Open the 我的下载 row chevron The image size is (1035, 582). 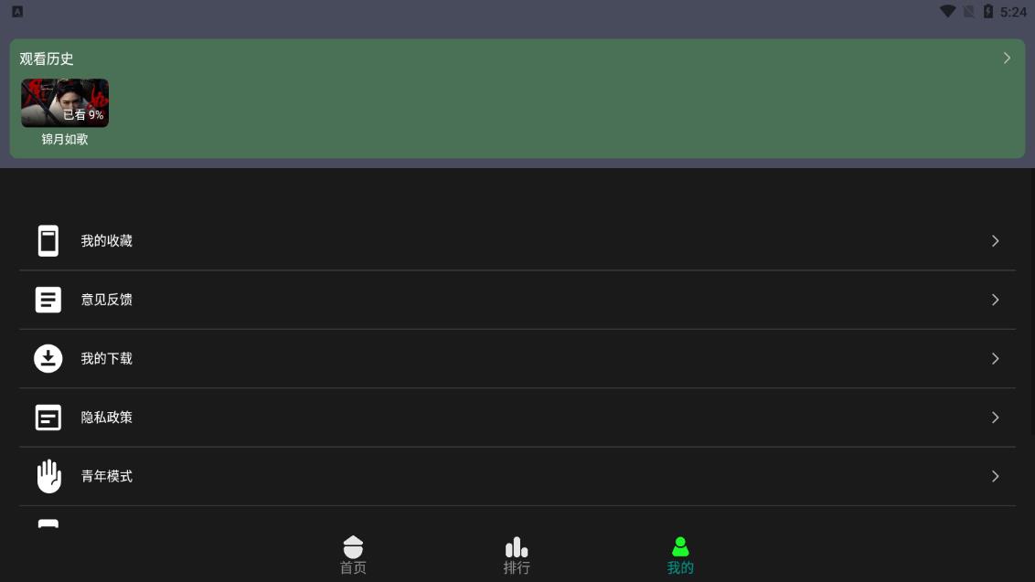(x=996, y=358)
